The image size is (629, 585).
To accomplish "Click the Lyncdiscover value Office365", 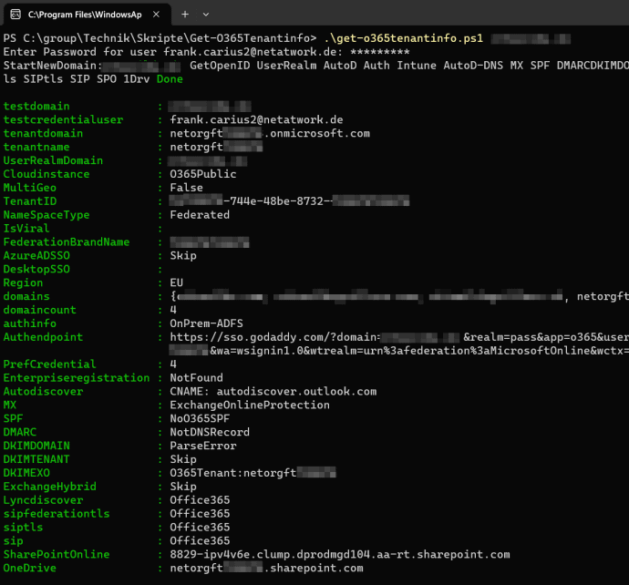I will 200,500.
